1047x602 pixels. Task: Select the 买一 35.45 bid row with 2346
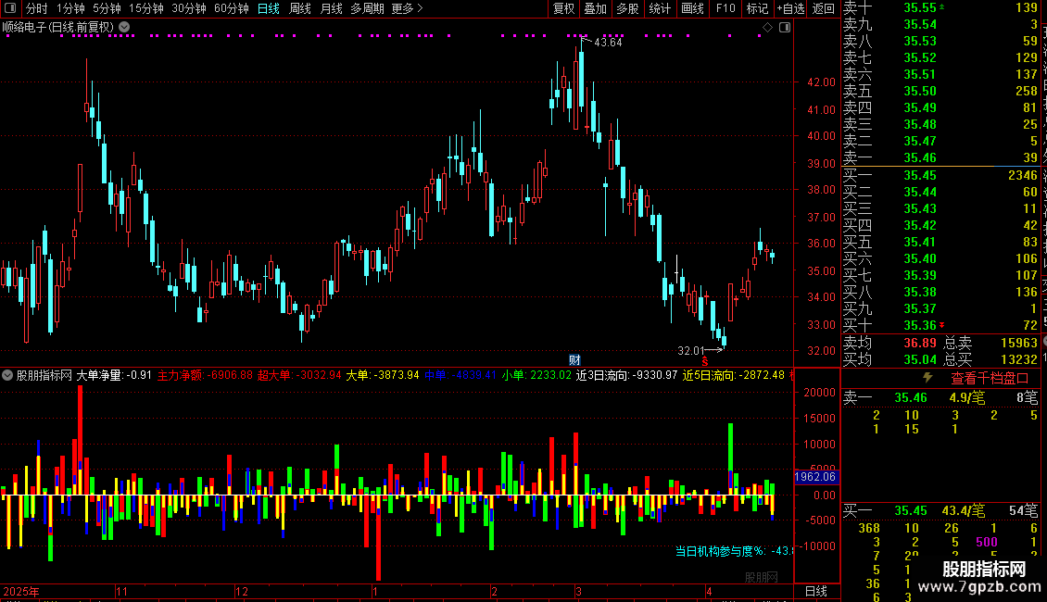pos(940,175)
